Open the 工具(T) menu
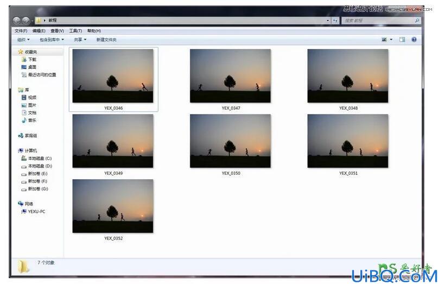The width and height of the screenshot is (438, 284). [75, 31]
